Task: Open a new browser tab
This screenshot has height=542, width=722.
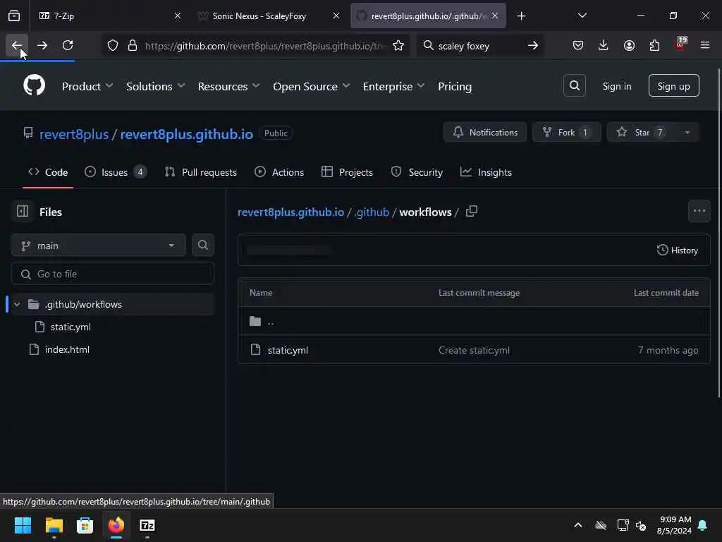Action: coord(521,16)
